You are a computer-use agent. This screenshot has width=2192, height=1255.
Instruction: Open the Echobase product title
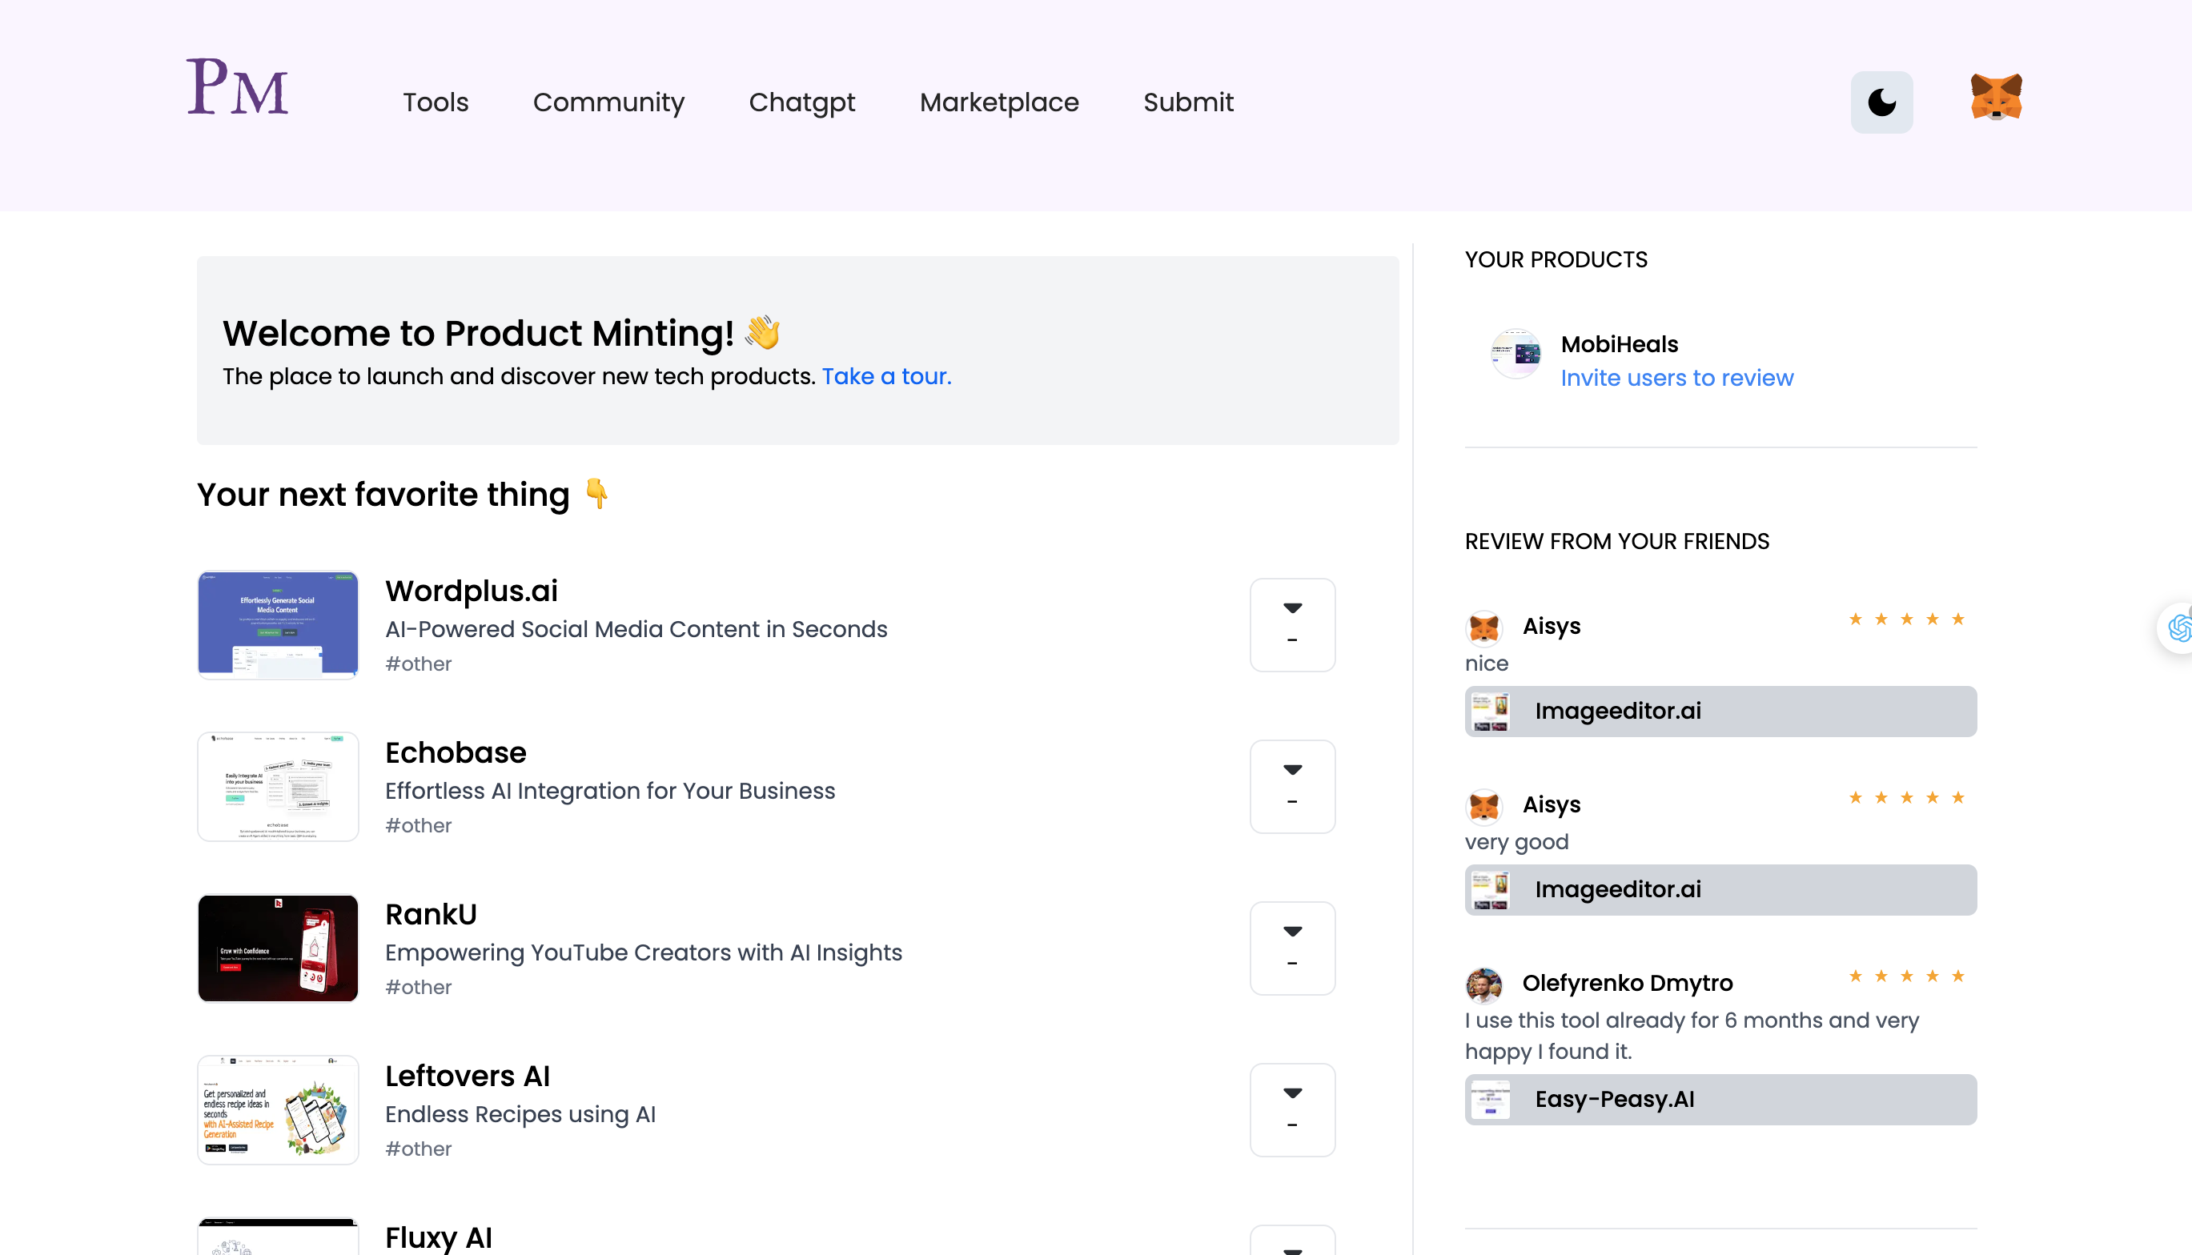[455, 752]
